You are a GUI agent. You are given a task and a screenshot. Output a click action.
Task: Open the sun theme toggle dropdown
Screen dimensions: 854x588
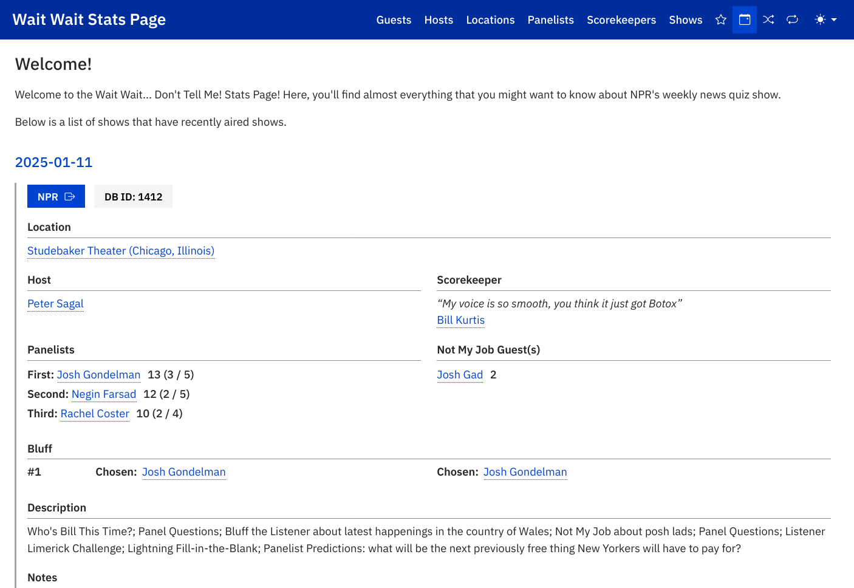[x=825, y=20]
